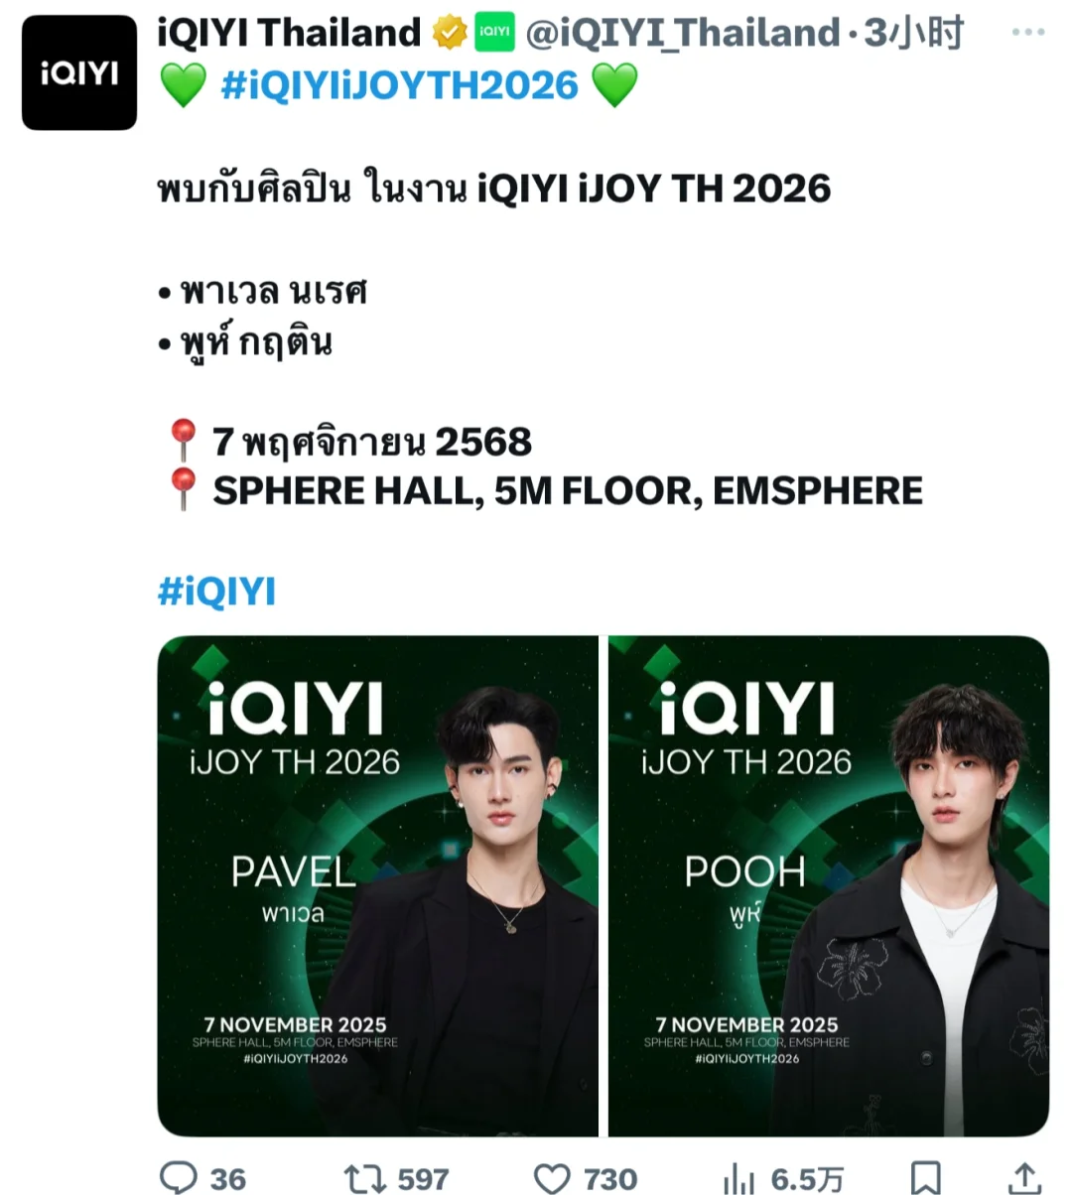Open the iQIYI profile avatar

pyautogui.click(x=79, y=72)
